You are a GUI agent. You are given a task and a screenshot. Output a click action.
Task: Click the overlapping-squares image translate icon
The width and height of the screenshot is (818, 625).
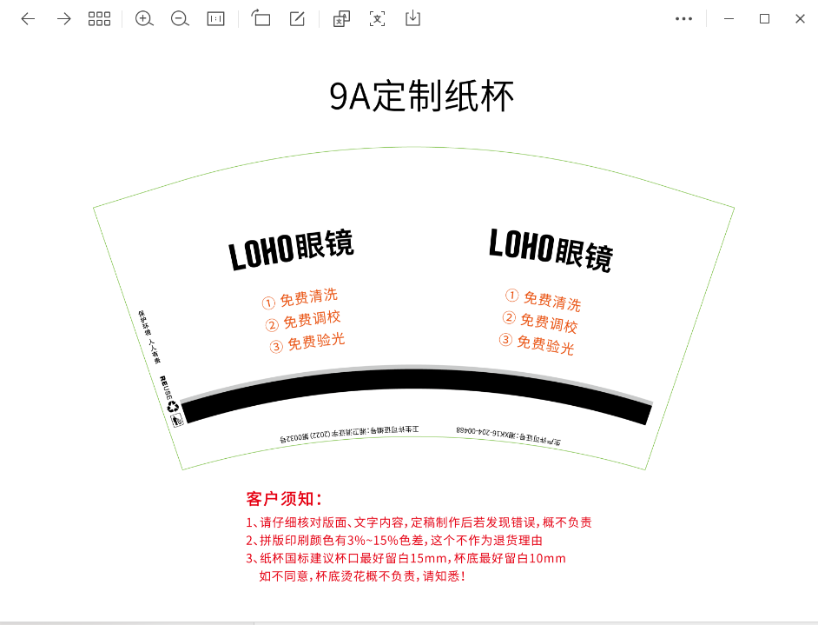tap(341, 19)
